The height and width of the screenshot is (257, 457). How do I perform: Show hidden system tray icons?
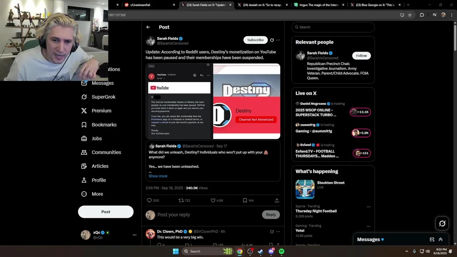tap(407, 251)
